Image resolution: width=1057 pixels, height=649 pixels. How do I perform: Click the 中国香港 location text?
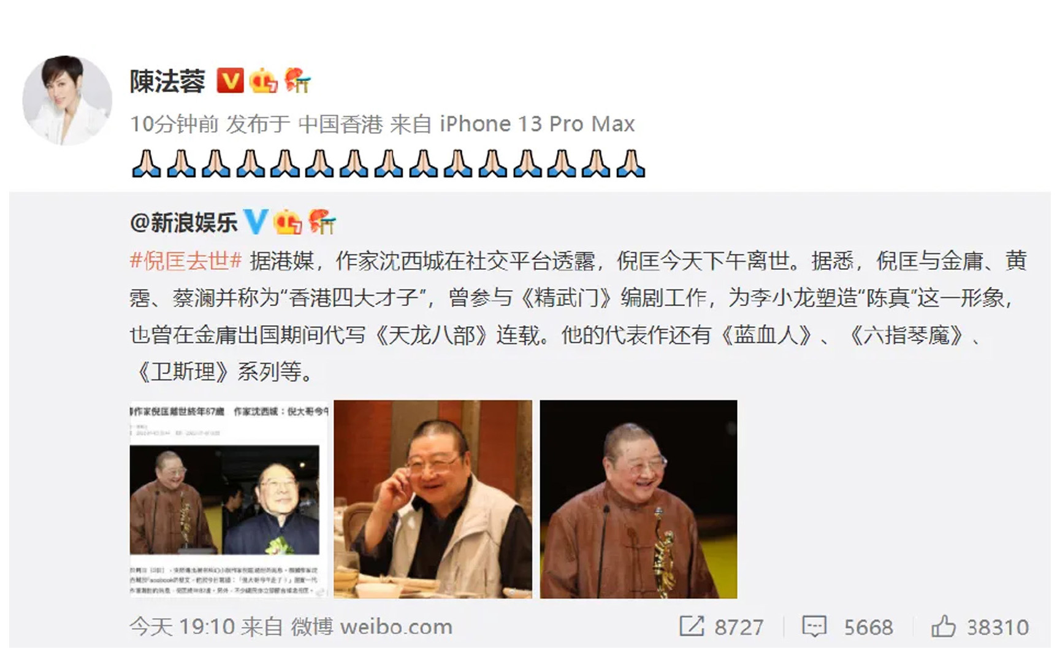pos(340,124)
